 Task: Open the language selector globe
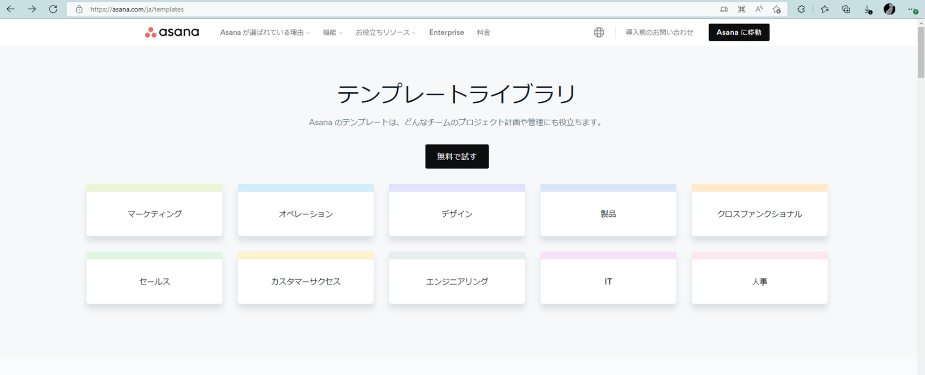tap(599, 32)
